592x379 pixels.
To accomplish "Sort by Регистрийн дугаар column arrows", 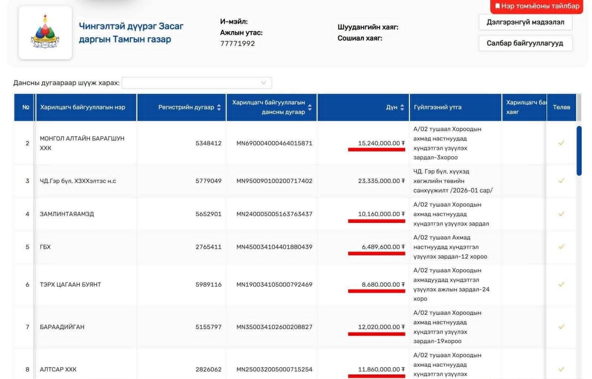I will click(x=219, y=107).
